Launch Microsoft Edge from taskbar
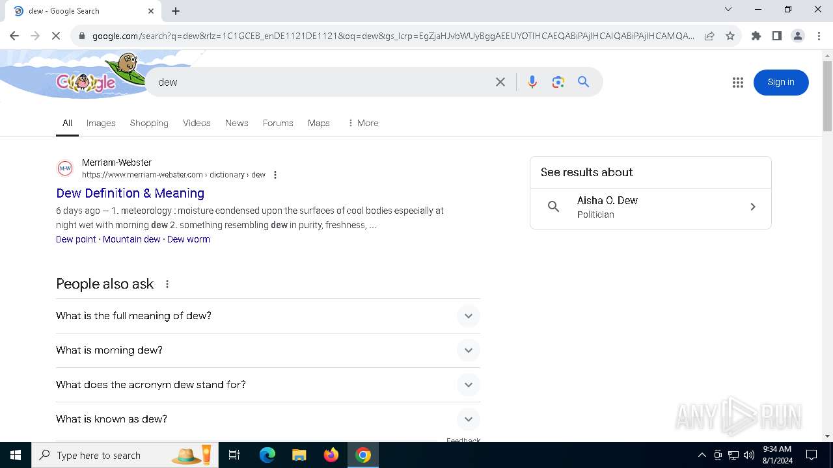Viewport: 833px width, 468px height. pyautogui.click(x=267, y=455)
